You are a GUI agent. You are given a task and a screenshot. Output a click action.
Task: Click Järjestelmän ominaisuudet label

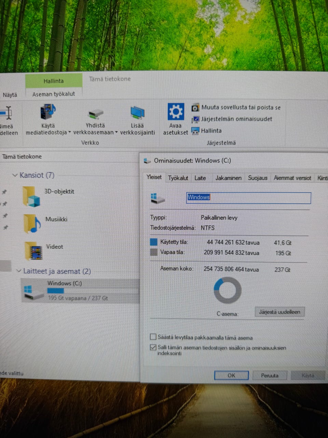click(x=236, y=119)
